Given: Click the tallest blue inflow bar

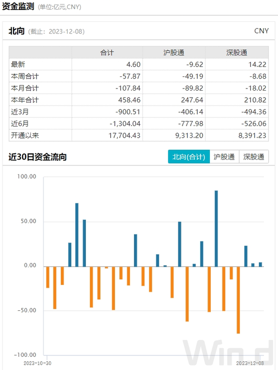Looking at the screenshot, I should [x=216, y=229].
